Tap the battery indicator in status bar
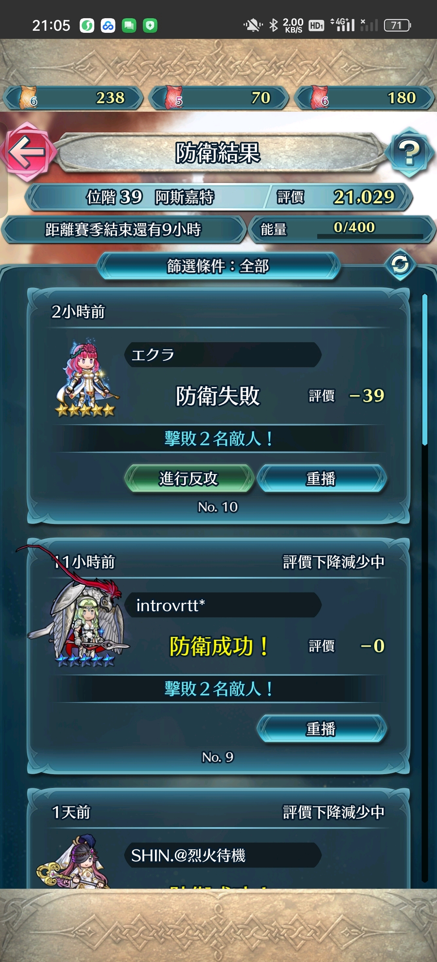Viewport: 437px width, 962px height. tap(397, 26)
